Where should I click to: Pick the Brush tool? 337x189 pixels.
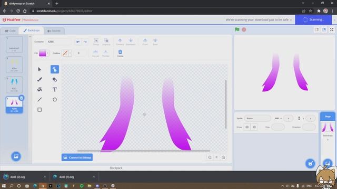pos(39,79)
